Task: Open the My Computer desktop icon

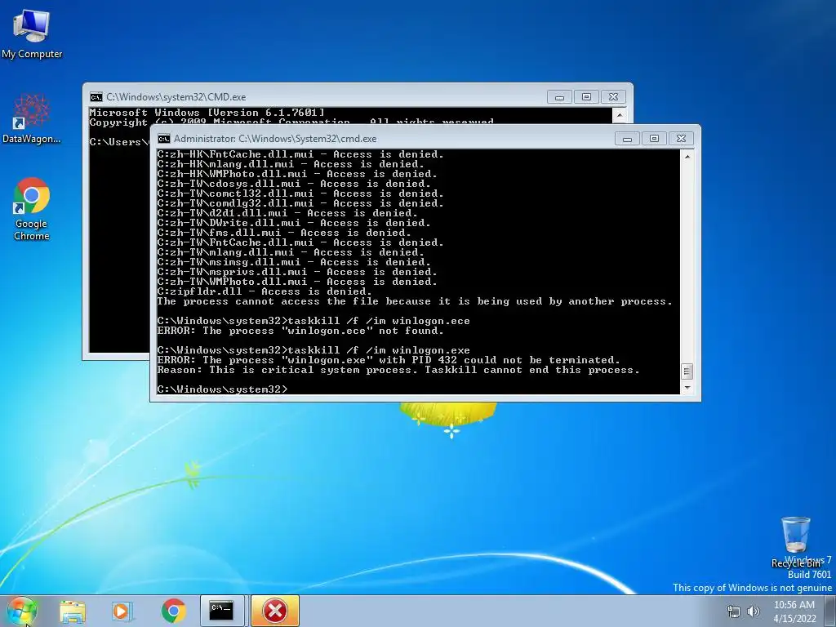Action: pos(32,34)
